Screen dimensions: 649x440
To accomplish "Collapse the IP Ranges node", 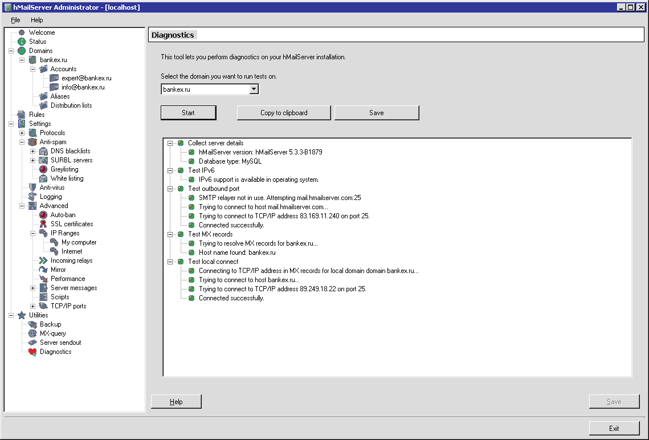I will pos(32,233).
